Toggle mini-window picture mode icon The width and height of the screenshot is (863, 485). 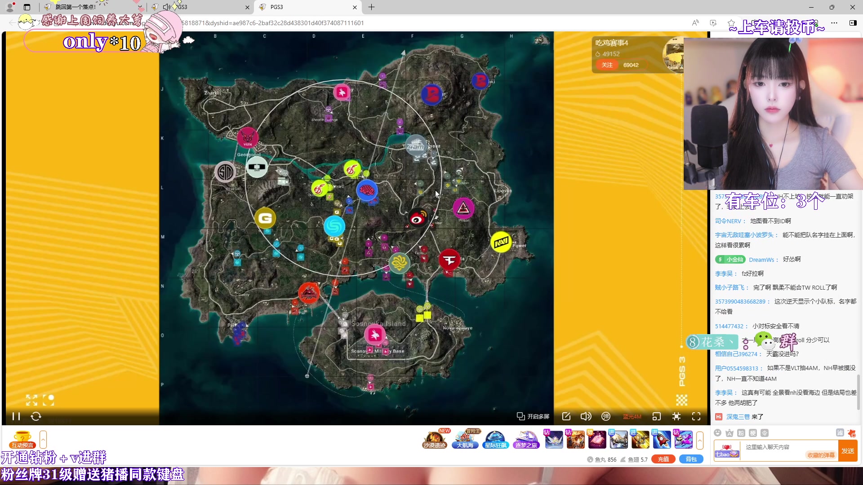(x=656, y=416)
